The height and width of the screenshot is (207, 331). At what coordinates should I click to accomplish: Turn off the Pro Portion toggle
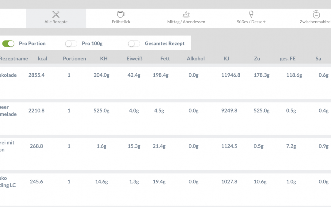coord(8,44)
